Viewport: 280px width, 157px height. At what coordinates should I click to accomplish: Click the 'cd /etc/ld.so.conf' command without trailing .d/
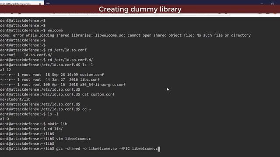click(67, 50)
